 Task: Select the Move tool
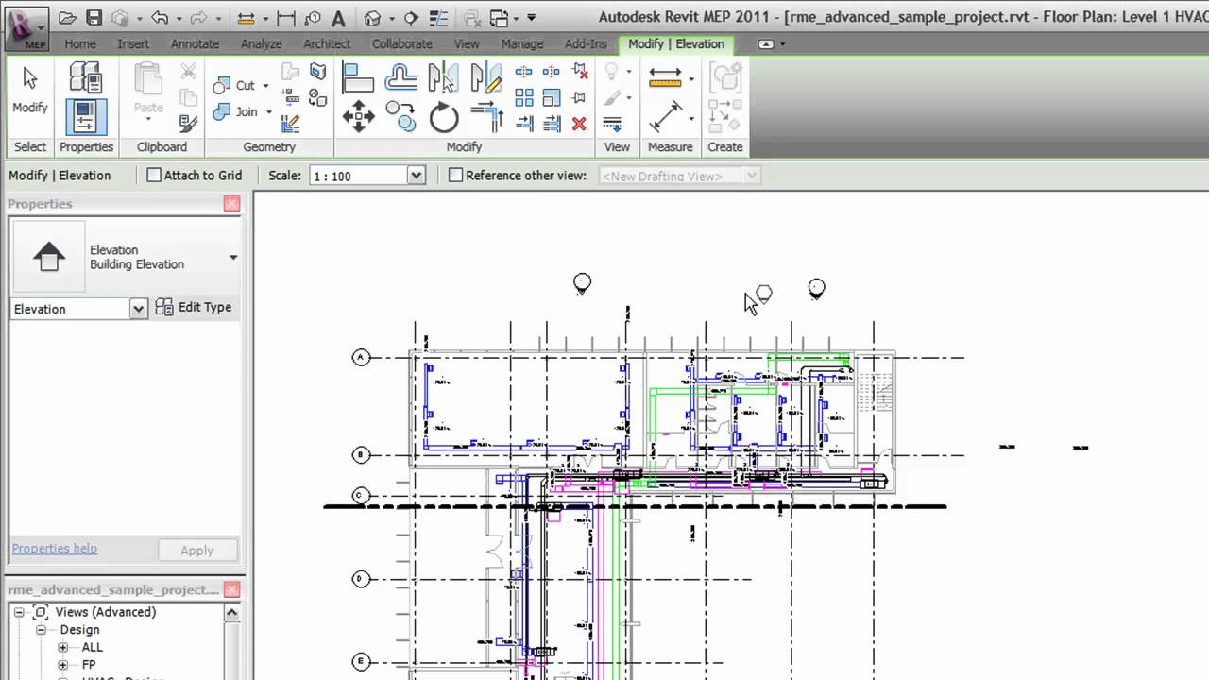point(358,117)
